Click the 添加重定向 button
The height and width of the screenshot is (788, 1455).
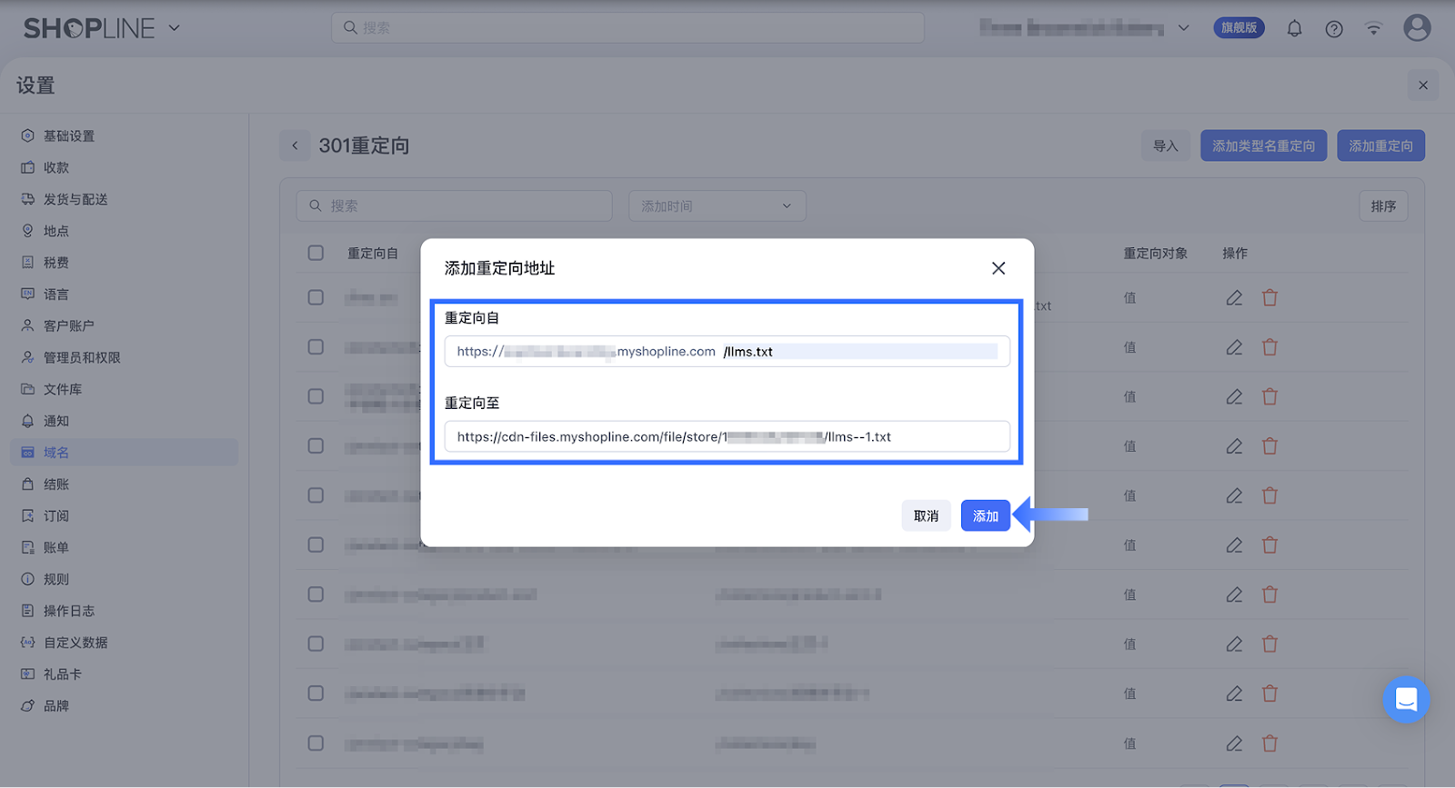pos(1381,145)
